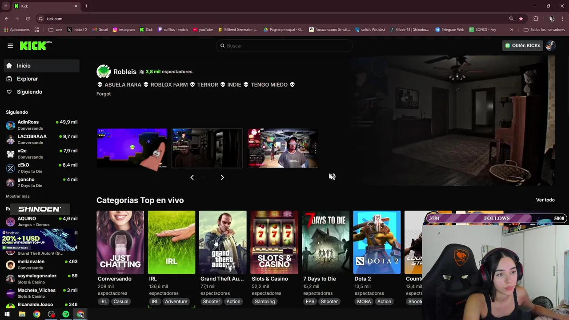Image resolution: width=569 pixels, height=320 pixels.
Task: Open the Gmail bookmark
Action: [x=100, y=30]
